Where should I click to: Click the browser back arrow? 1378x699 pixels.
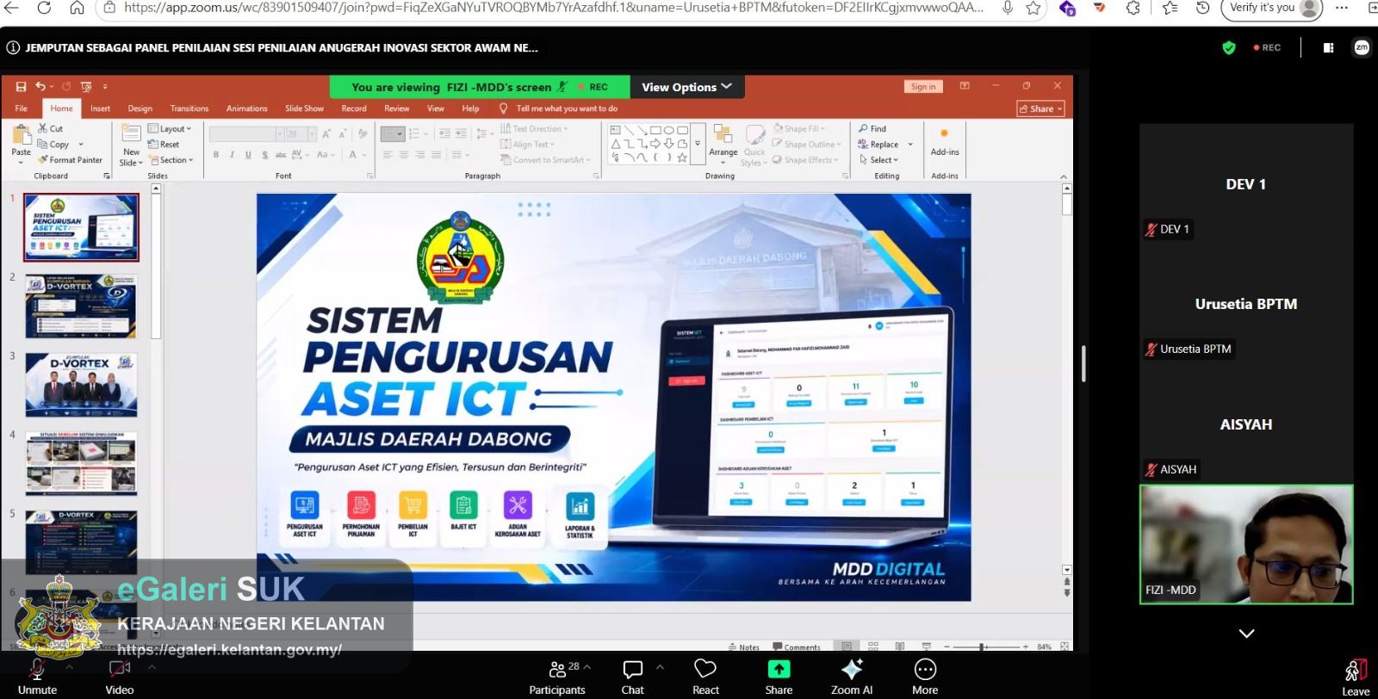(x=13, y=8)
